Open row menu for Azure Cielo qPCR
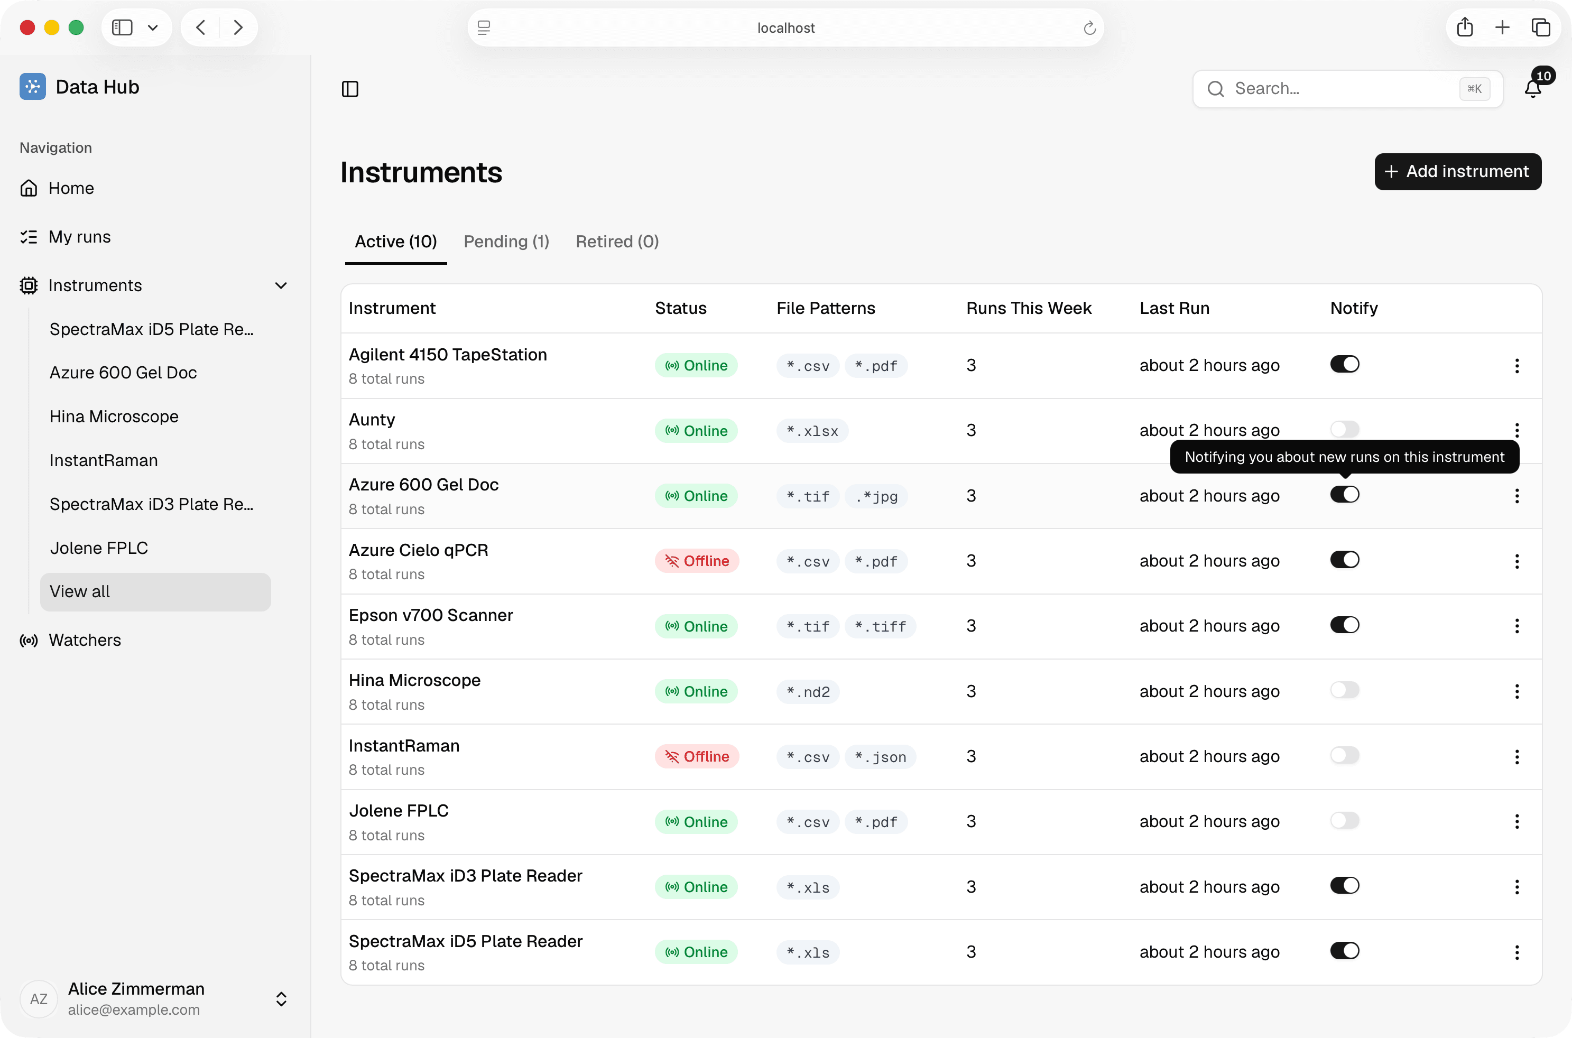Screen dimensions: 1572x1038 (1517, 561)
